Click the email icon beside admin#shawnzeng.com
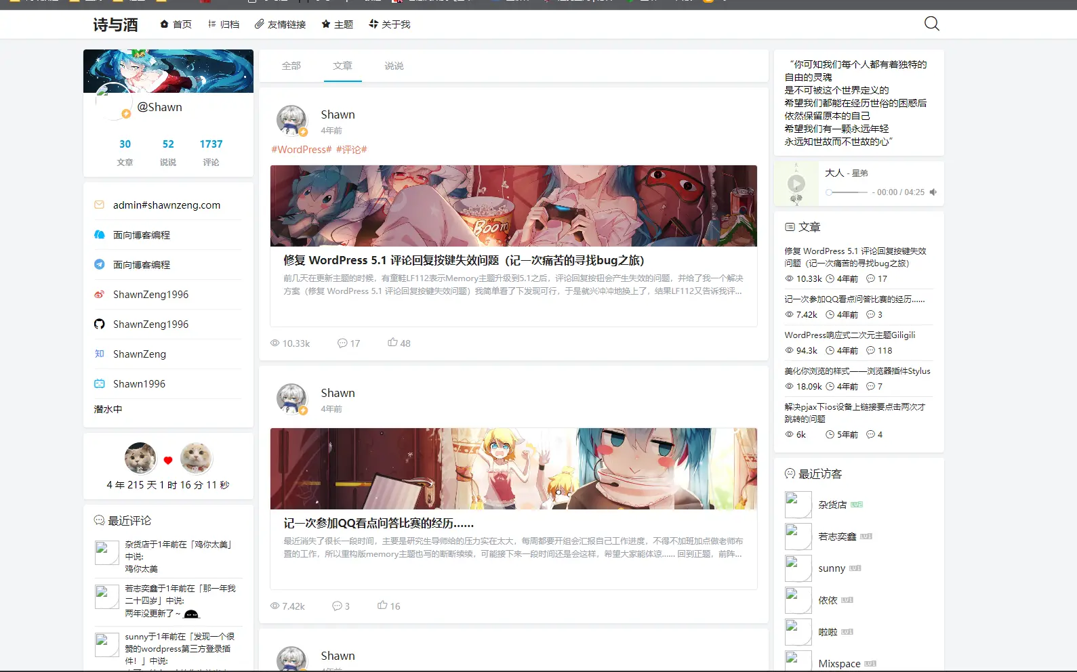 tap(99, 205)
